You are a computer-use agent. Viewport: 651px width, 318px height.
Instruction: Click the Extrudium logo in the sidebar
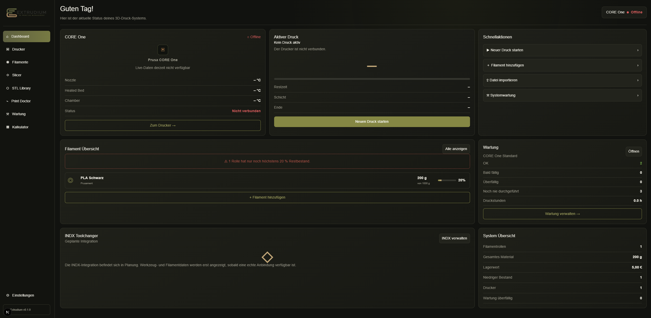point(26,13)
